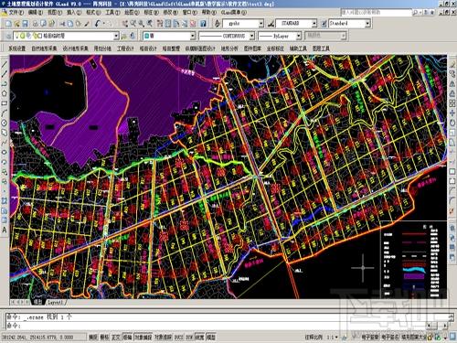Toggle 对象捕捉 (Object Snap) in the status bar
The image size is (457, 343).
click(x=143, y=338)
